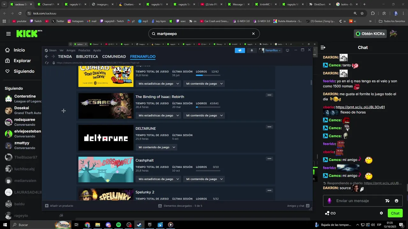The width and height of the screenshot is (408, 229).
Task: Open zmattyy's channel in the sidebar
Action: [x=23, y=145]
